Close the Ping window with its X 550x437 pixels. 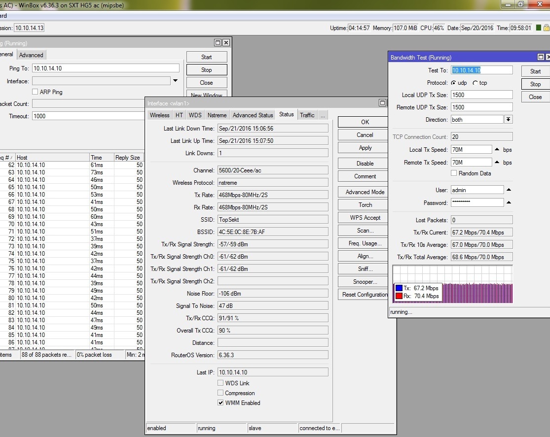coord(226,43)
